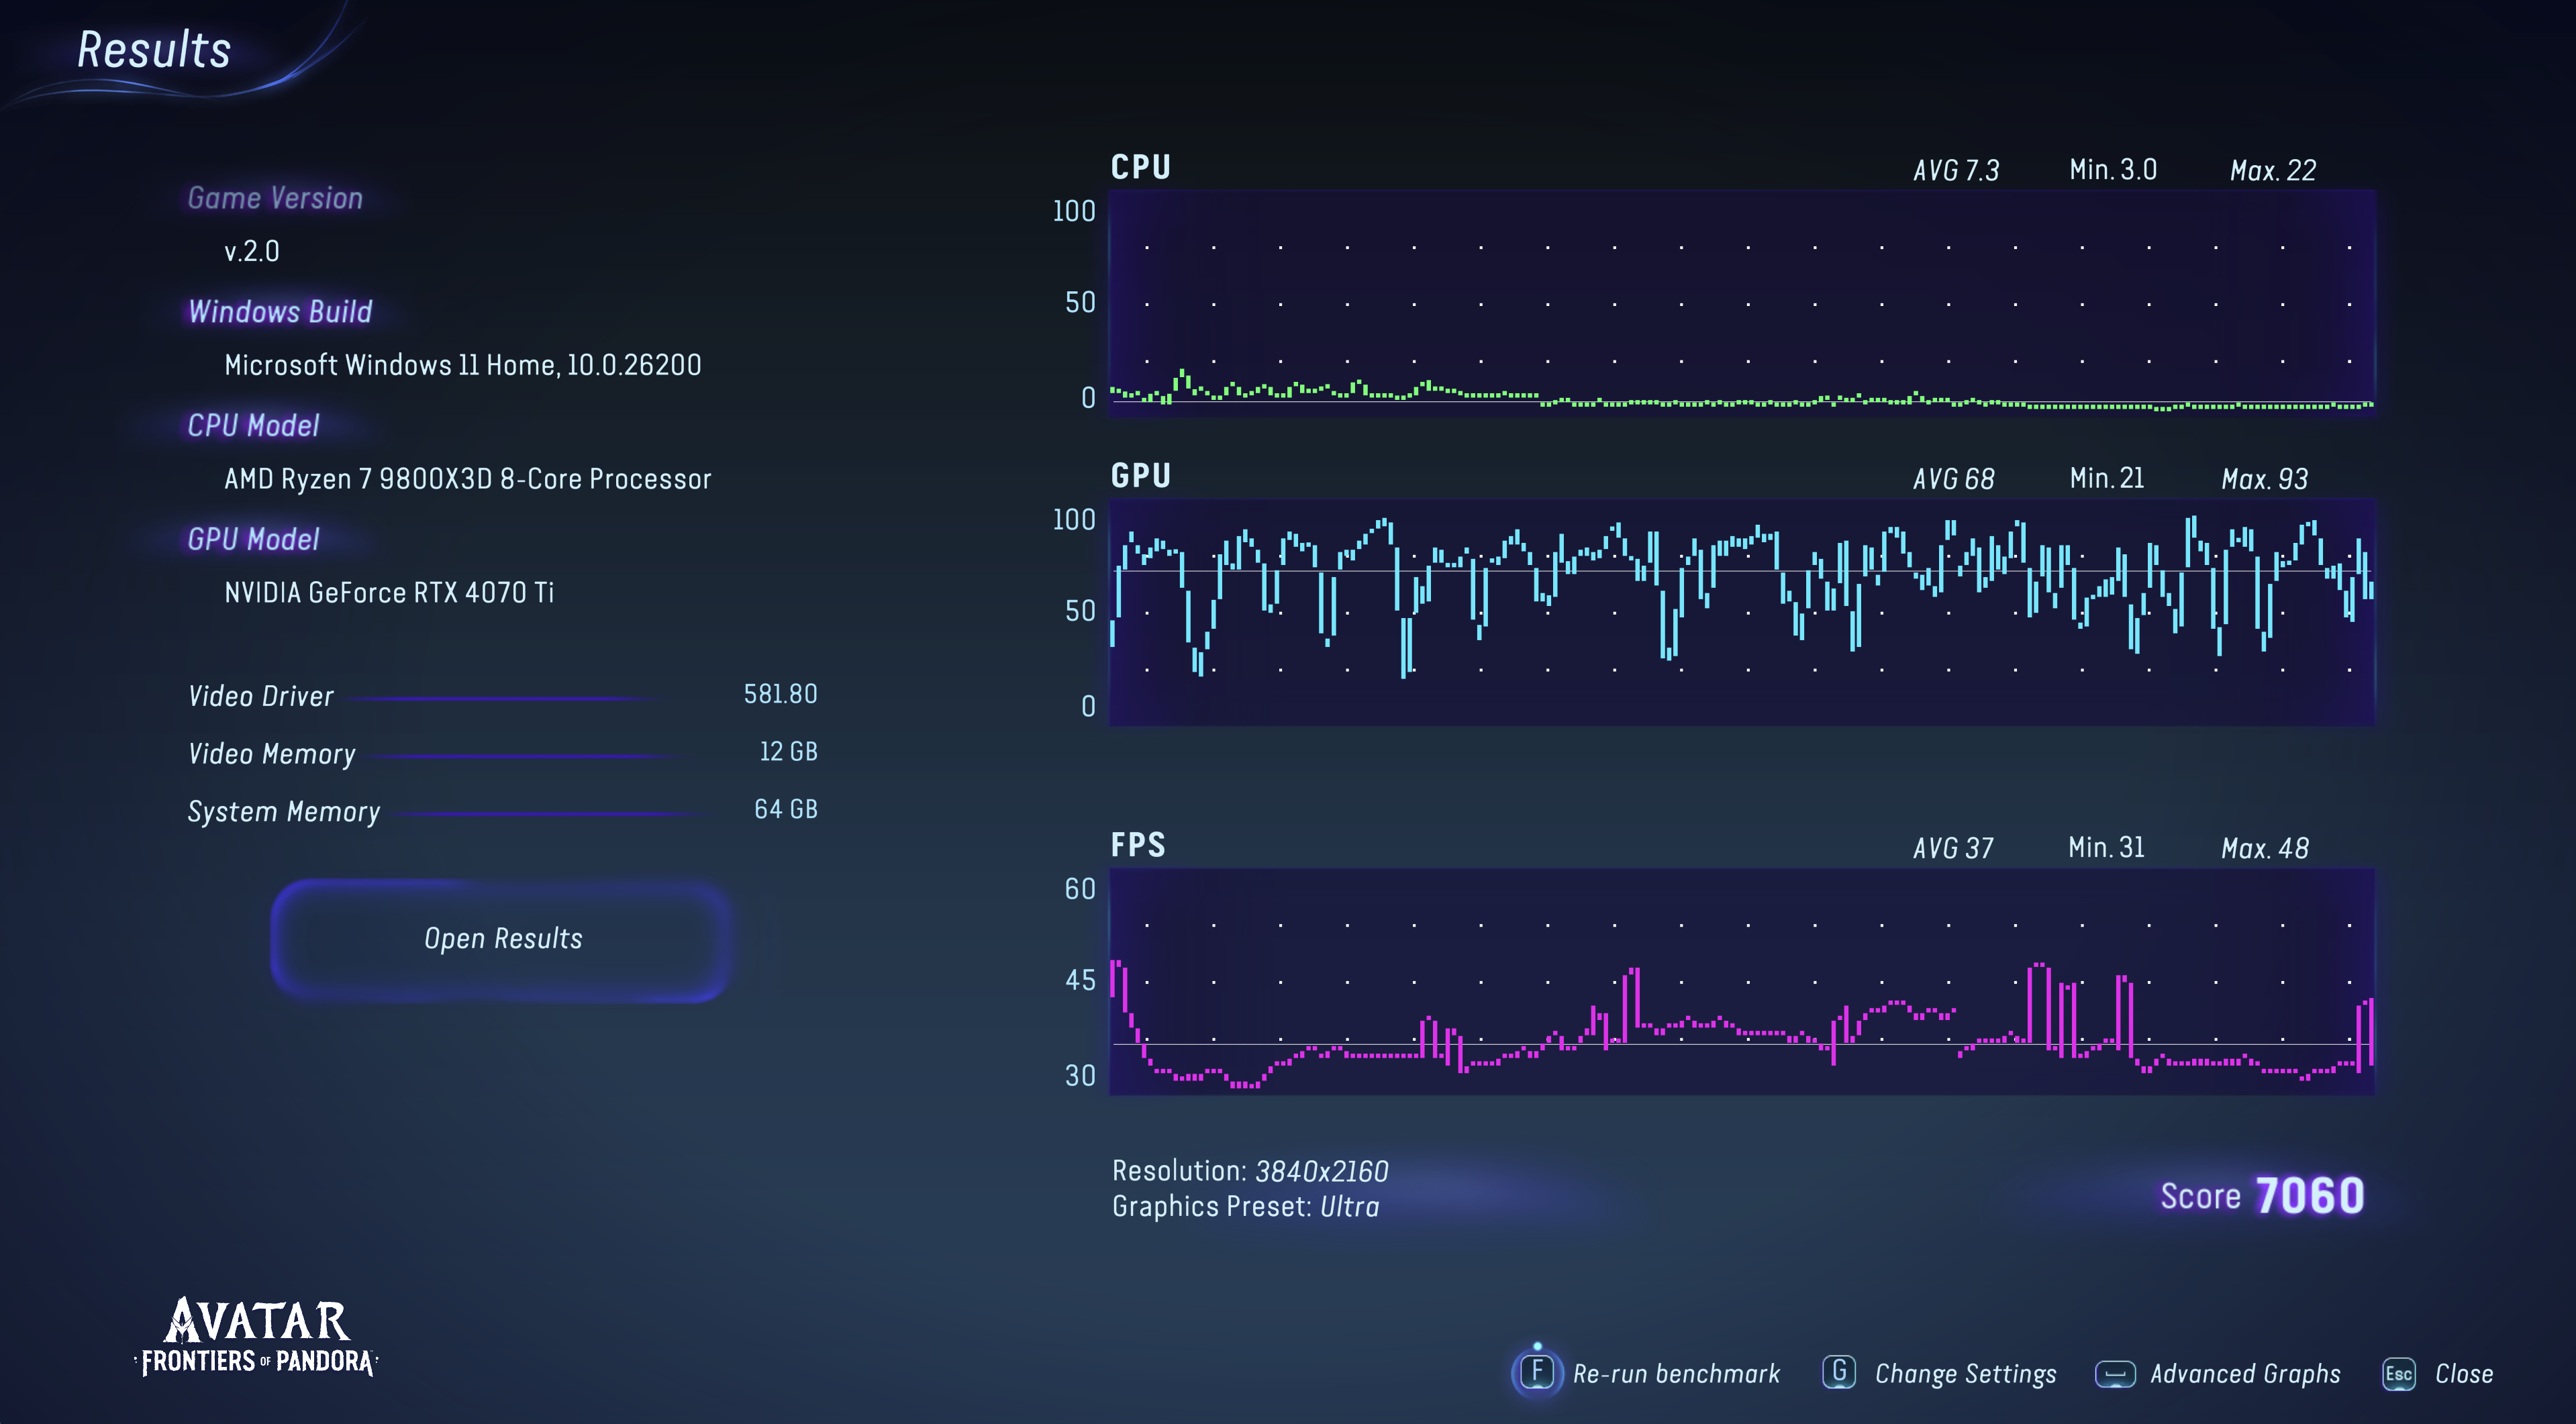Click the Graphics Preset Ultra text

pos(1245,1207)
